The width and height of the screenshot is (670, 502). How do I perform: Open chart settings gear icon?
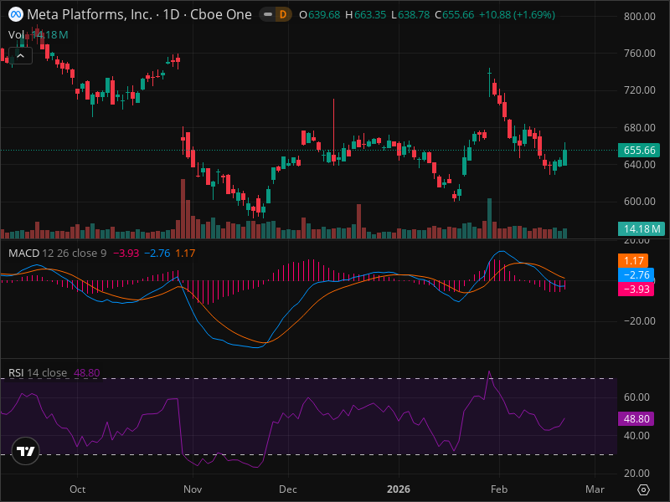[x=643, y=489]
